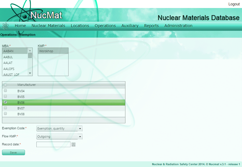Open the Nuclear Materials menu
Viewport: 242px width, 167px height.
point(48,26)
